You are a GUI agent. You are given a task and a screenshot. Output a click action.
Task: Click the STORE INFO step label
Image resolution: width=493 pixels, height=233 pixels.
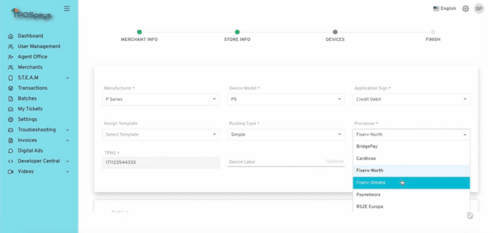[x=237, y=40]
